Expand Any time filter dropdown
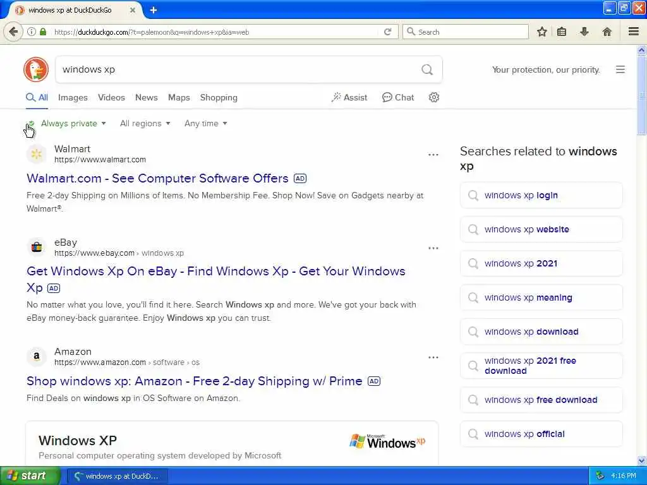This screenshot has height=485, width=647. point(205,123)
